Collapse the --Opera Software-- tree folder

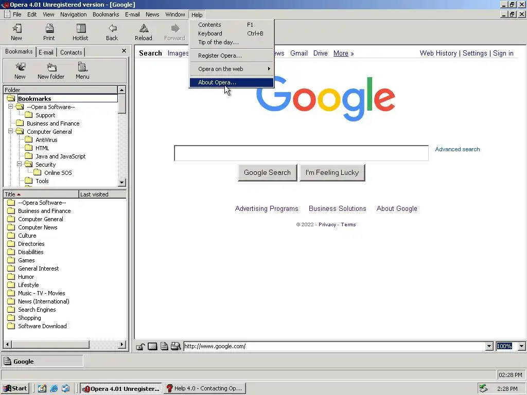10,106
